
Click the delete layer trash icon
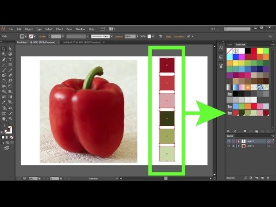click(268, 178)
